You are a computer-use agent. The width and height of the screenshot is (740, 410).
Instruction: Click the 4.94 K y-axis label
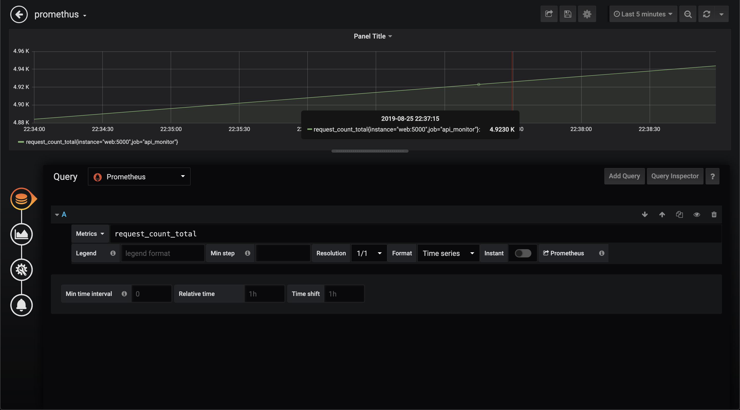tap(21, 69)
